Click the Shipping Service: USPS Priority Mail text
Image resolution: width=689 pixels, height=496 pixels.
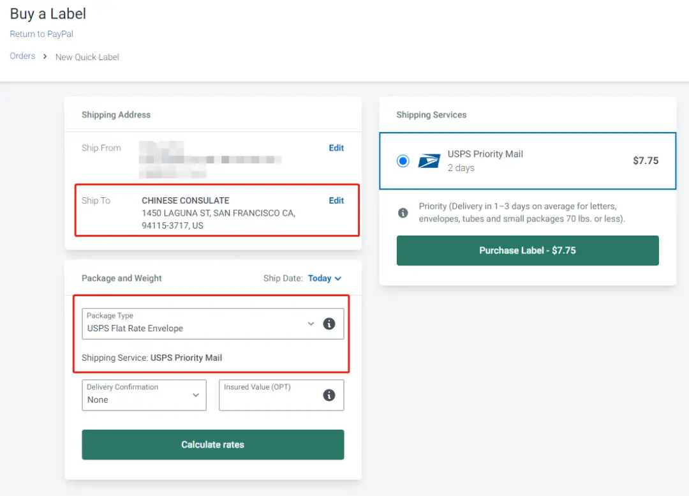pyautogui.click(x=152, y=358)
